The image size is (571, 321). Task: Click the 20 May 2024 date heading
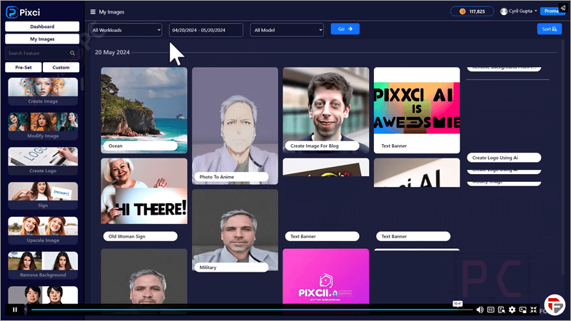coord(112,52)
